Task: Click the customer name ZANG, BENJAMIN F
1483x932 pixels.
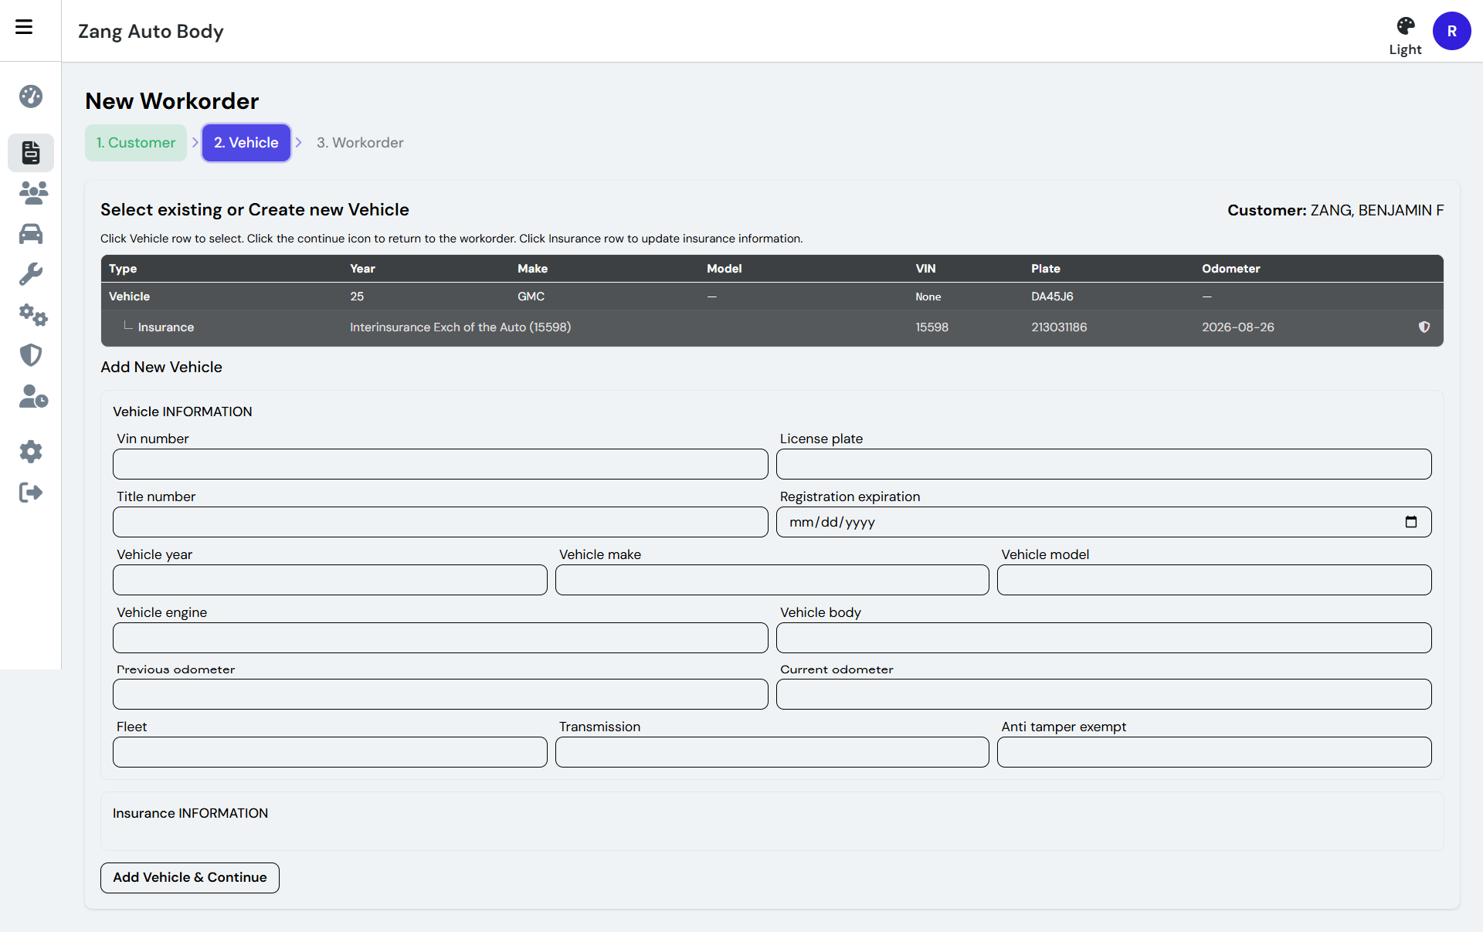Action: (x=1377, y=210)
